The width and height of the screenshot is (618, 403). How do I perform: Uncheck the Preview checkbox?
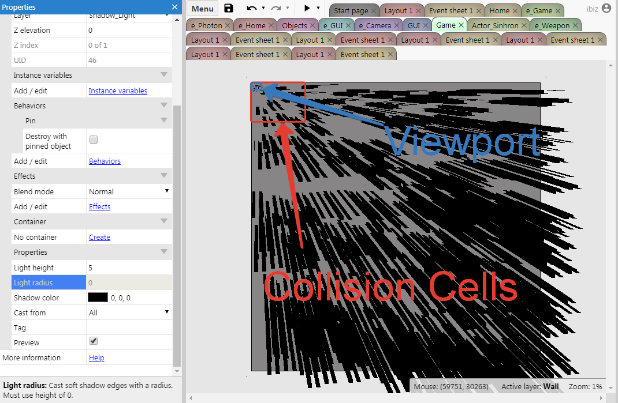click(94, 341)
